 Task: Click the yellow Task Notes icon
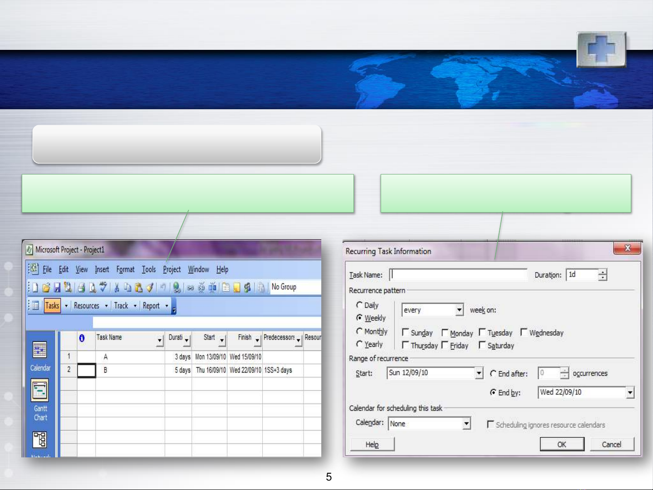point(237,287)
